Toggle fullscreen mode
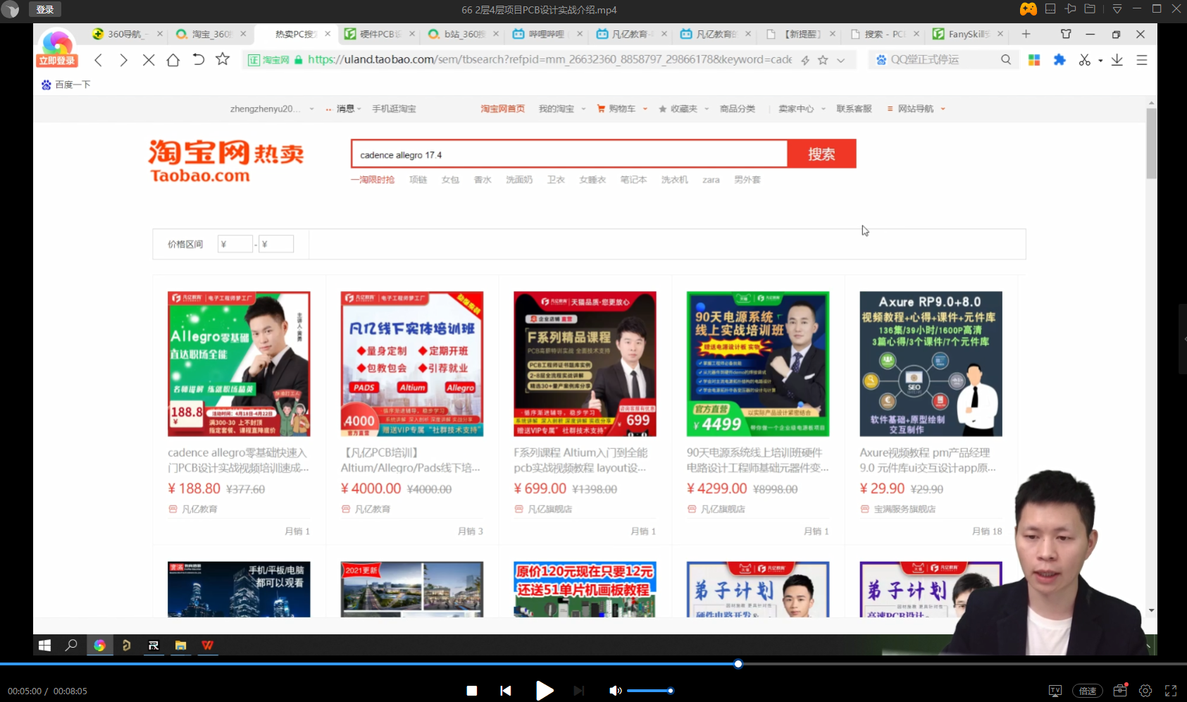This screenshot has width=1187, height=702. coord(1171,691)
